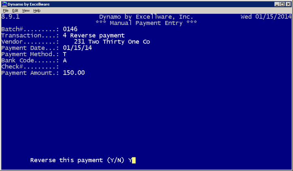The height and width of the screenshot is (171, 293).
Task: Minimize the Dynamo window
Action: coord(277,4)
